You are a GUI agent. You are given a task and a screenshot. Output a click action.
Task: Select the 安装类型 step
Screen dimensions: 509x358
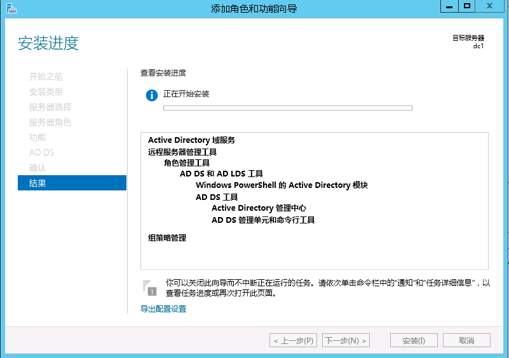(46, 92)
